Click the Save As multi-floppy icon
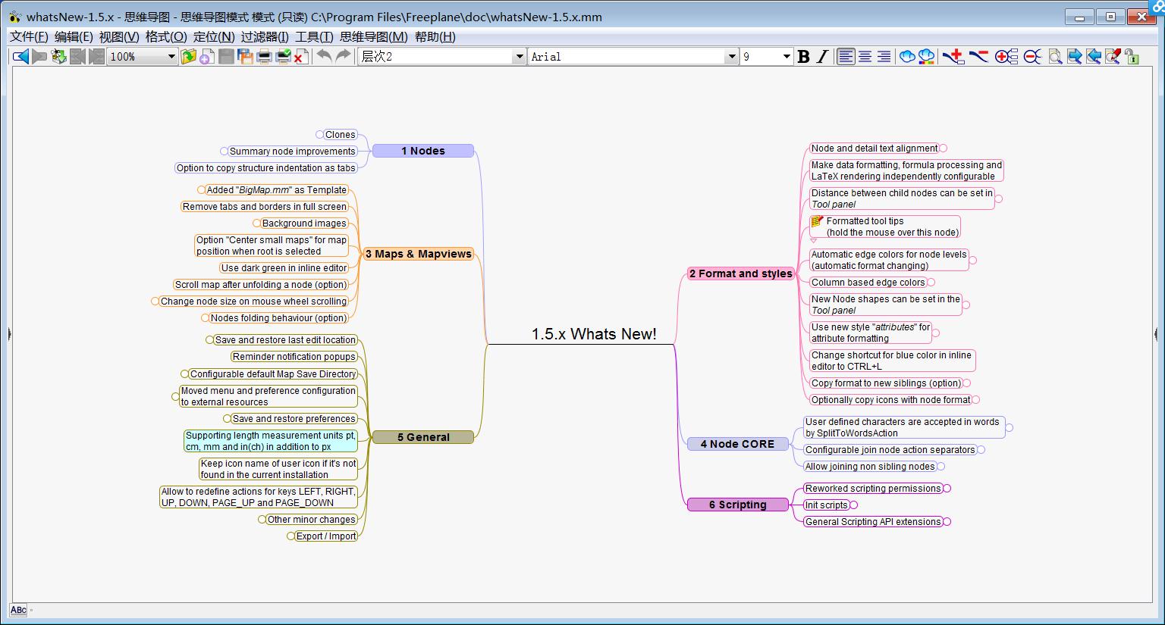 [245, 56]
